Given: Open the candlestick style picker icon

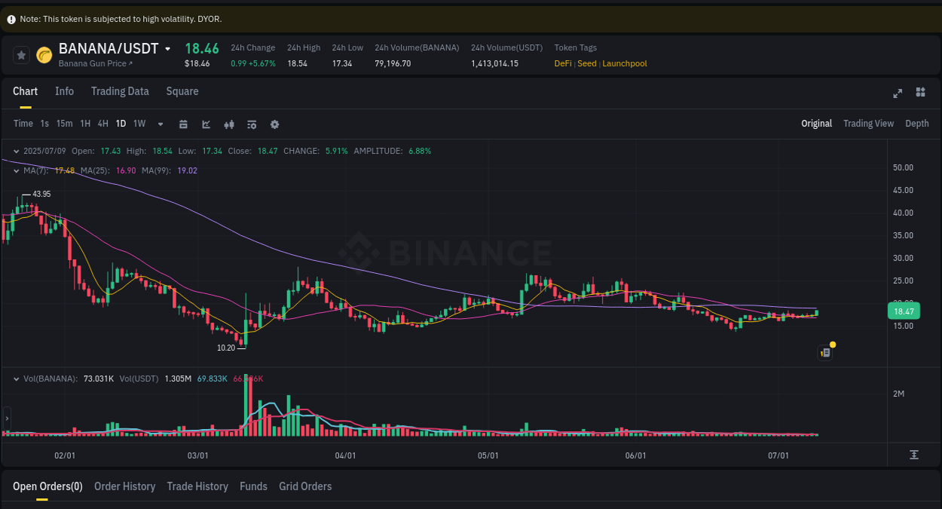Looking at the screenshot, I should coord(229,124).
